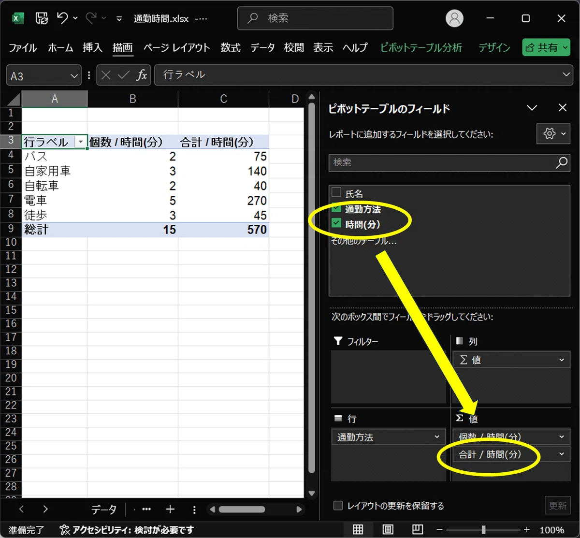Click the magnifier icon in field search

click(562, 162)
